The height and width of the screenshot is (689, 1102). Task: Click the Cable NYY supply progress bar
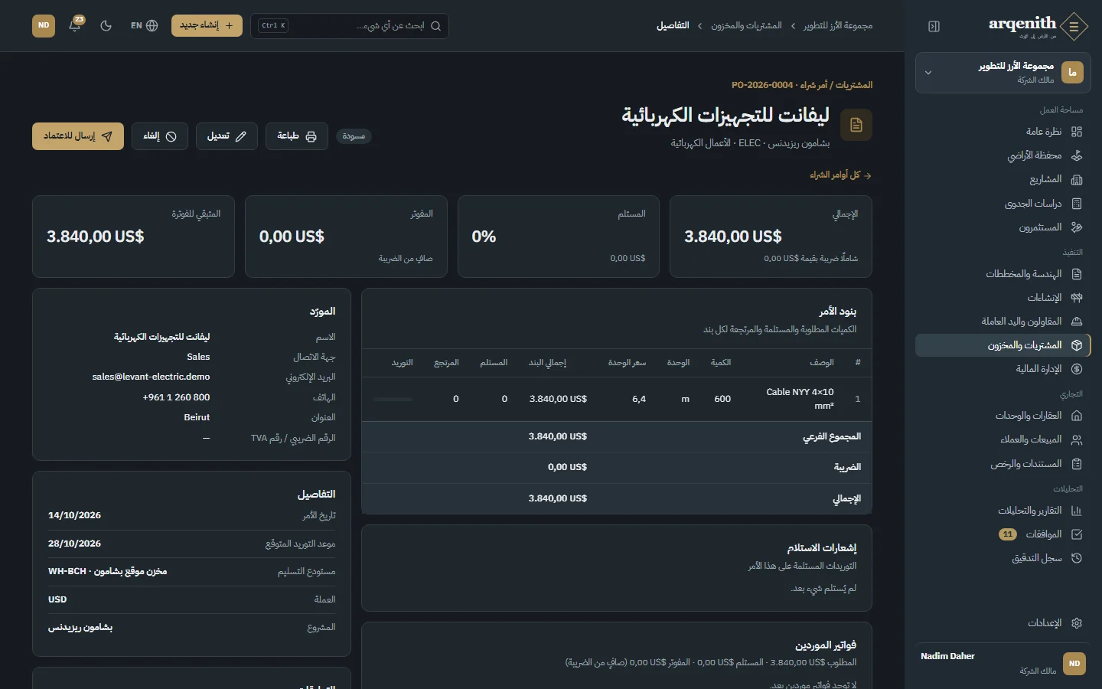pyautogui.click(x=393, y=399)
